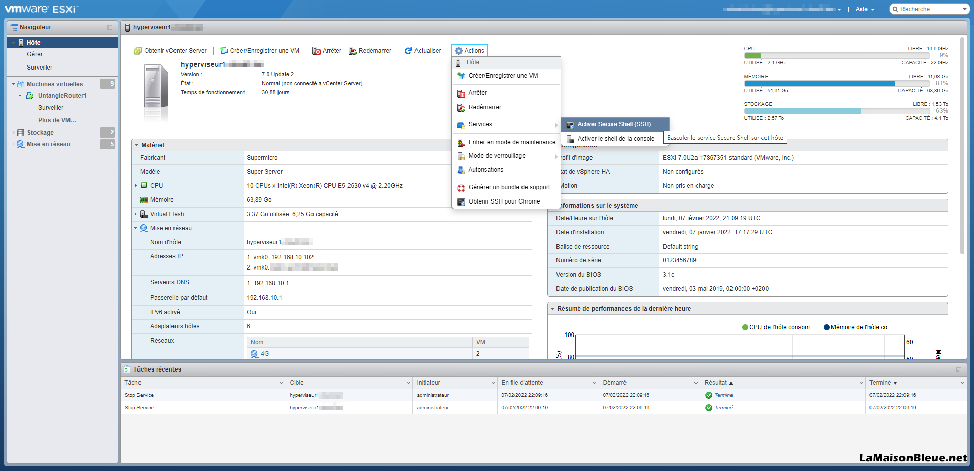The image size is (974, 471).
Task: Toggle CPU de l'hôte consommé legend
Action: pyautogui.click(x=778, y=327)
